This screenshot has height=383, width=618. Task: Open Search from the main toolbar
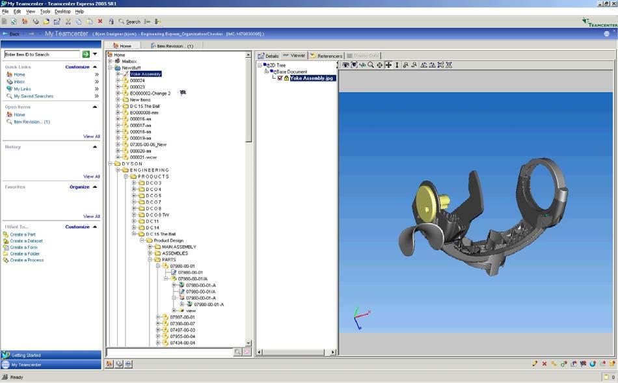(129, 21)
